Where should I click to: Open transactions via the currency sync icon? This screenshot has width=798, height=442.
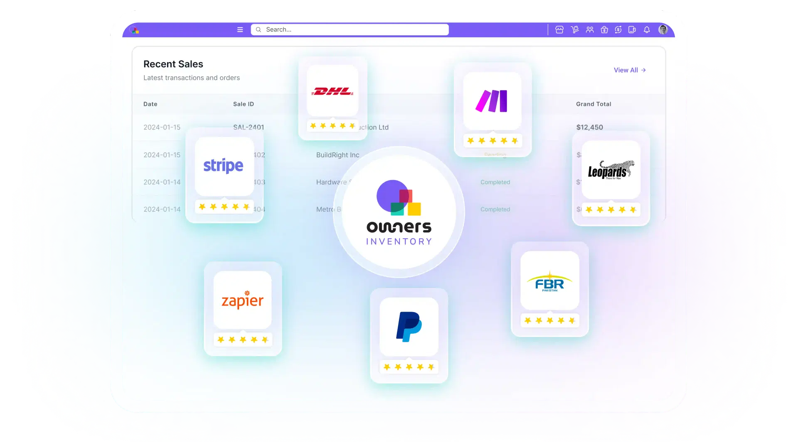coord(618,29)
